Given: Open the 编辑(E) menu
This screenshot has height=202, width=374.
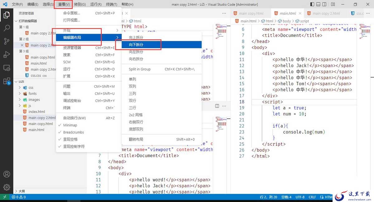Looking at the screenshot, I should coord(33,4).
